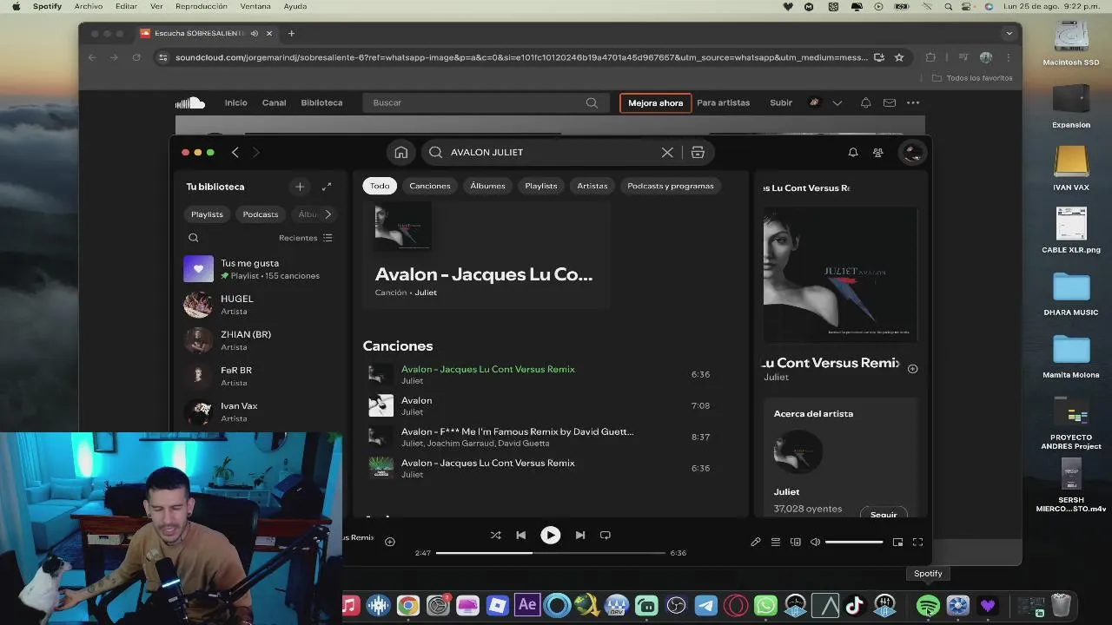Select the Playlists filter in search results
This screenshot has width=1112, height=625.
(x=540, y=186)
